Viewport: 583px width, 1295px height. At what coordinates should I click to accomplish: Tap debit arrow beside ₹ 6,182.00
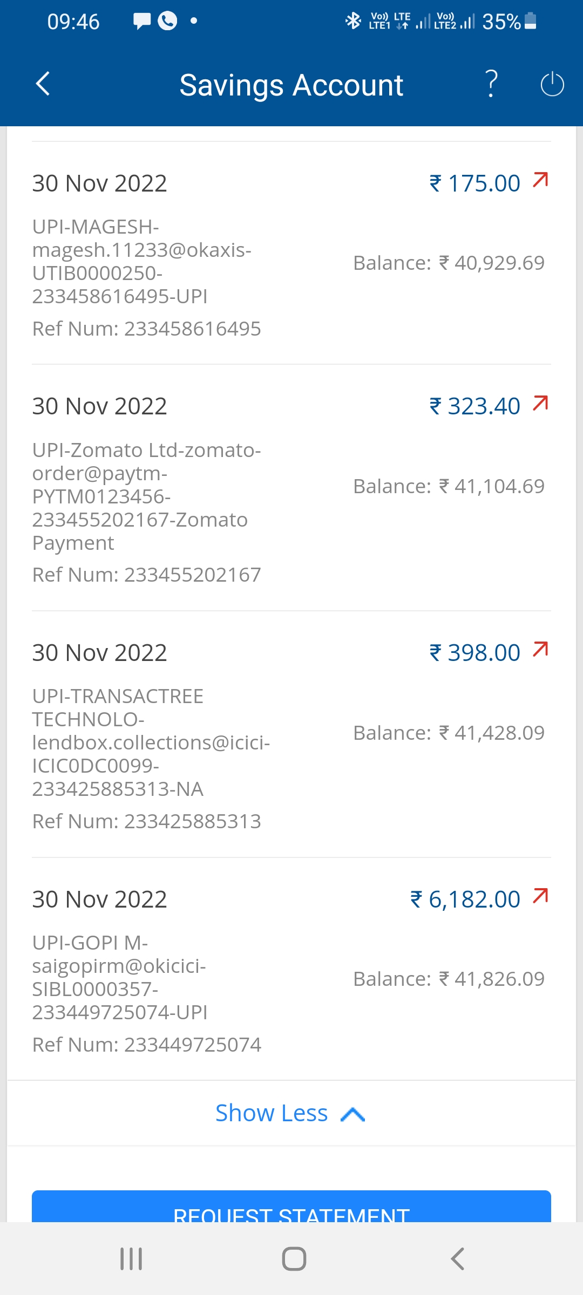click(540, 896)
